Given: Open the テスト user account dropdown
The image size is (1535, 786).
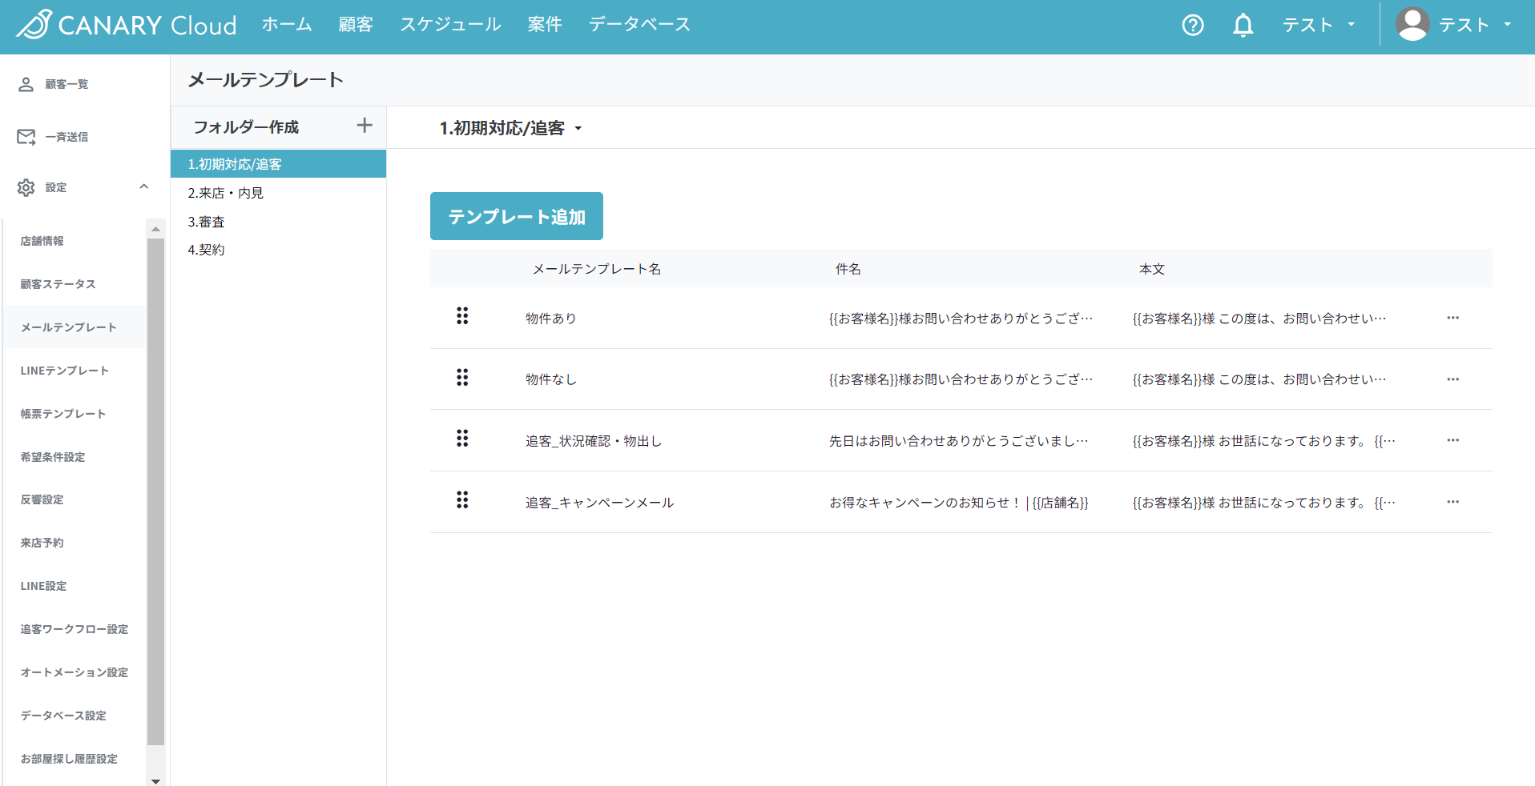Looking at the screenshot, I should 1476,25.
